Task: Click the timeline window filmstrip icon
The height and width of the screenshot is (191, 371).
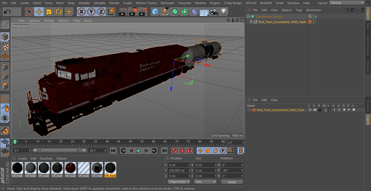Action: [x=241, y=151]
